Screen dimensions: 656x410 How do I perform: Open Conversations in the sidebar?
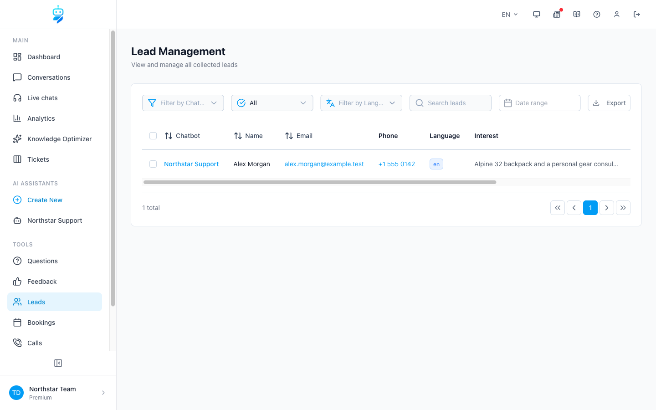55,77
